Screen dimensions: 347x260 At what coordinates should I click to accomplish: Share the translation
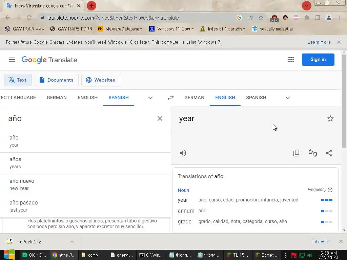point(329,153)
